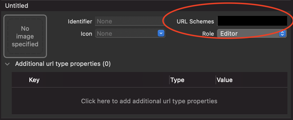Click the Icon combo box text area

pos(126,33)
